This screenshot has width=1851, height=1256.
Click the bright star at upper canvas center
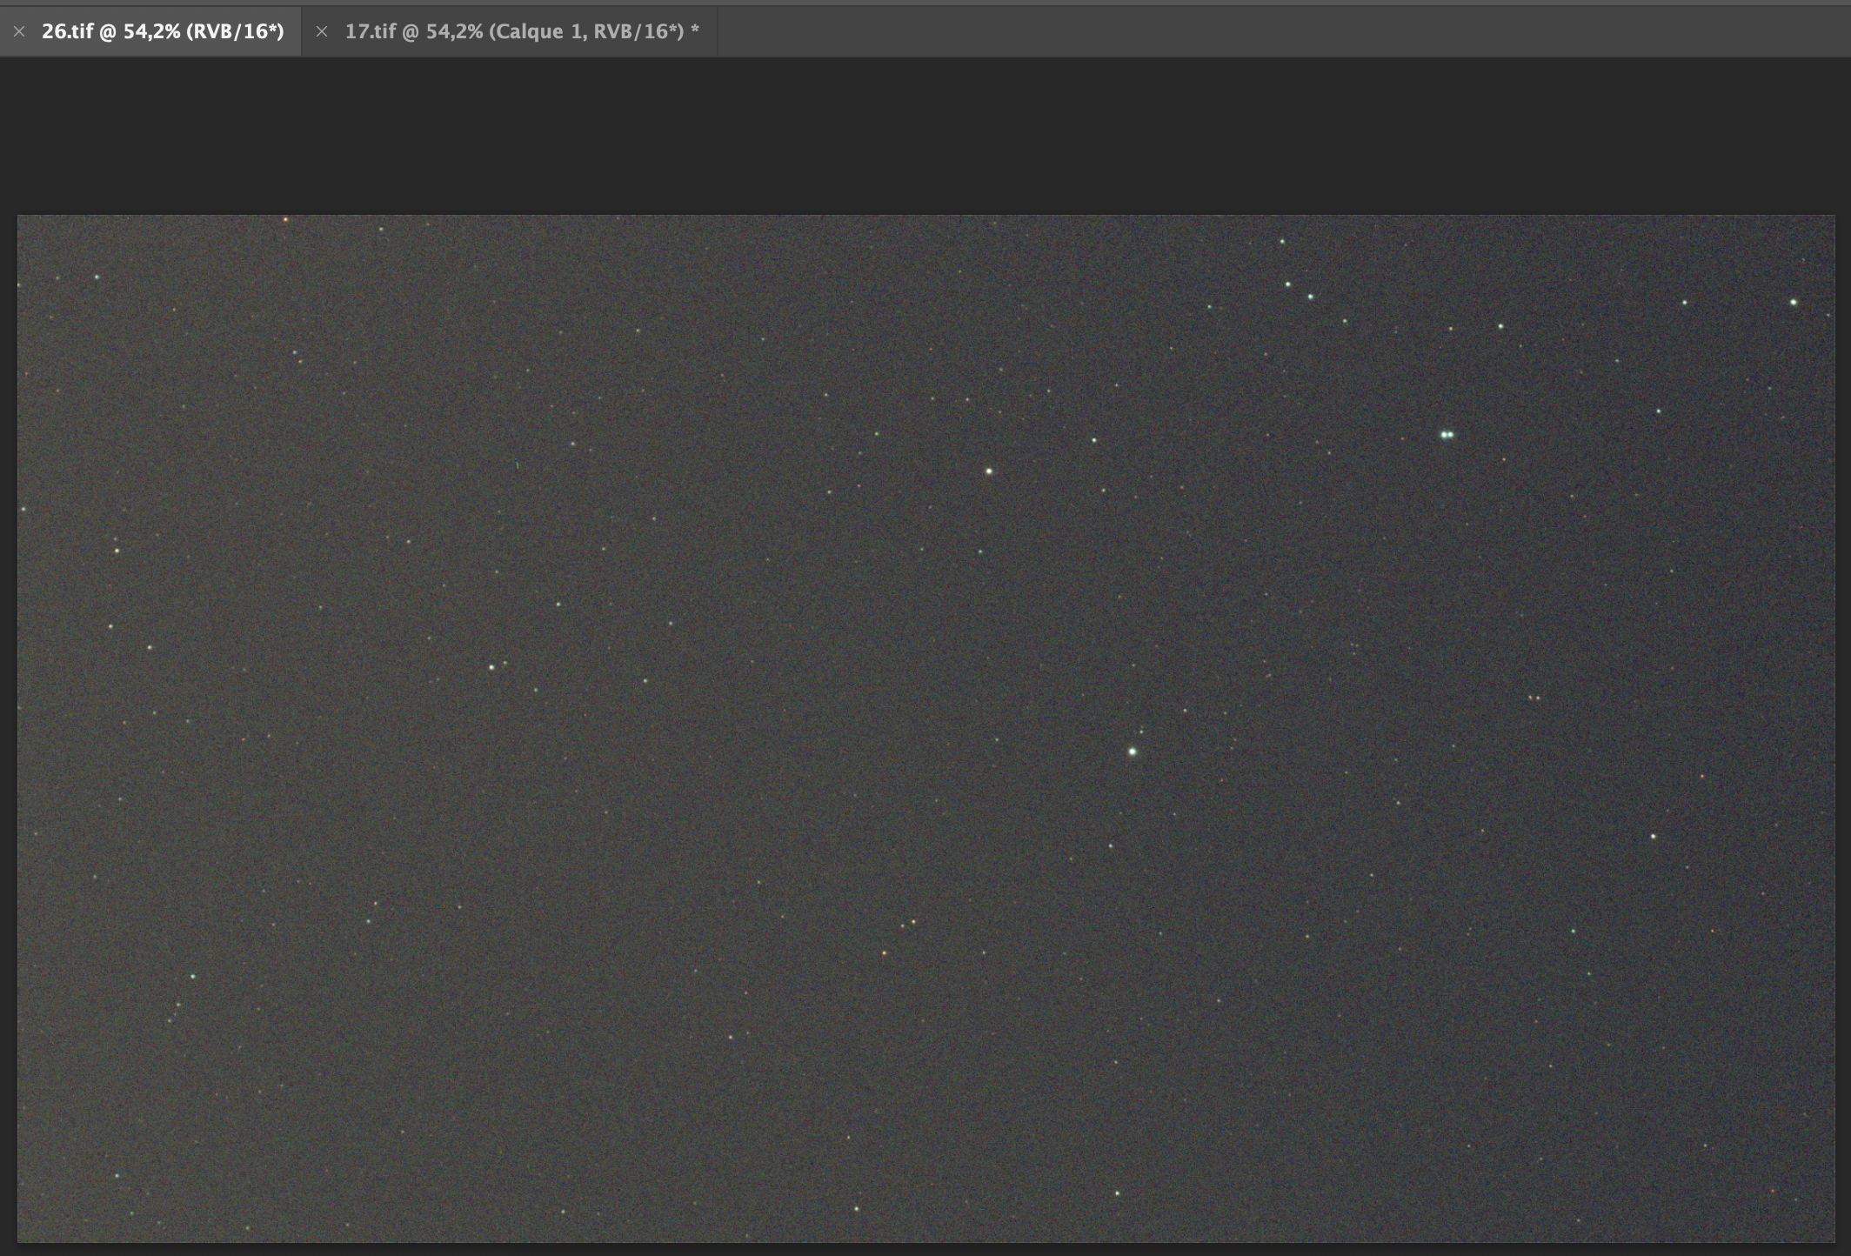pyautogui.click(x=989, y=471)
